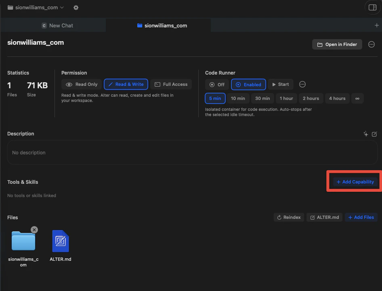Click the 71 KB size value
This screenshot has width=382, height=291.
click(37, 85)
